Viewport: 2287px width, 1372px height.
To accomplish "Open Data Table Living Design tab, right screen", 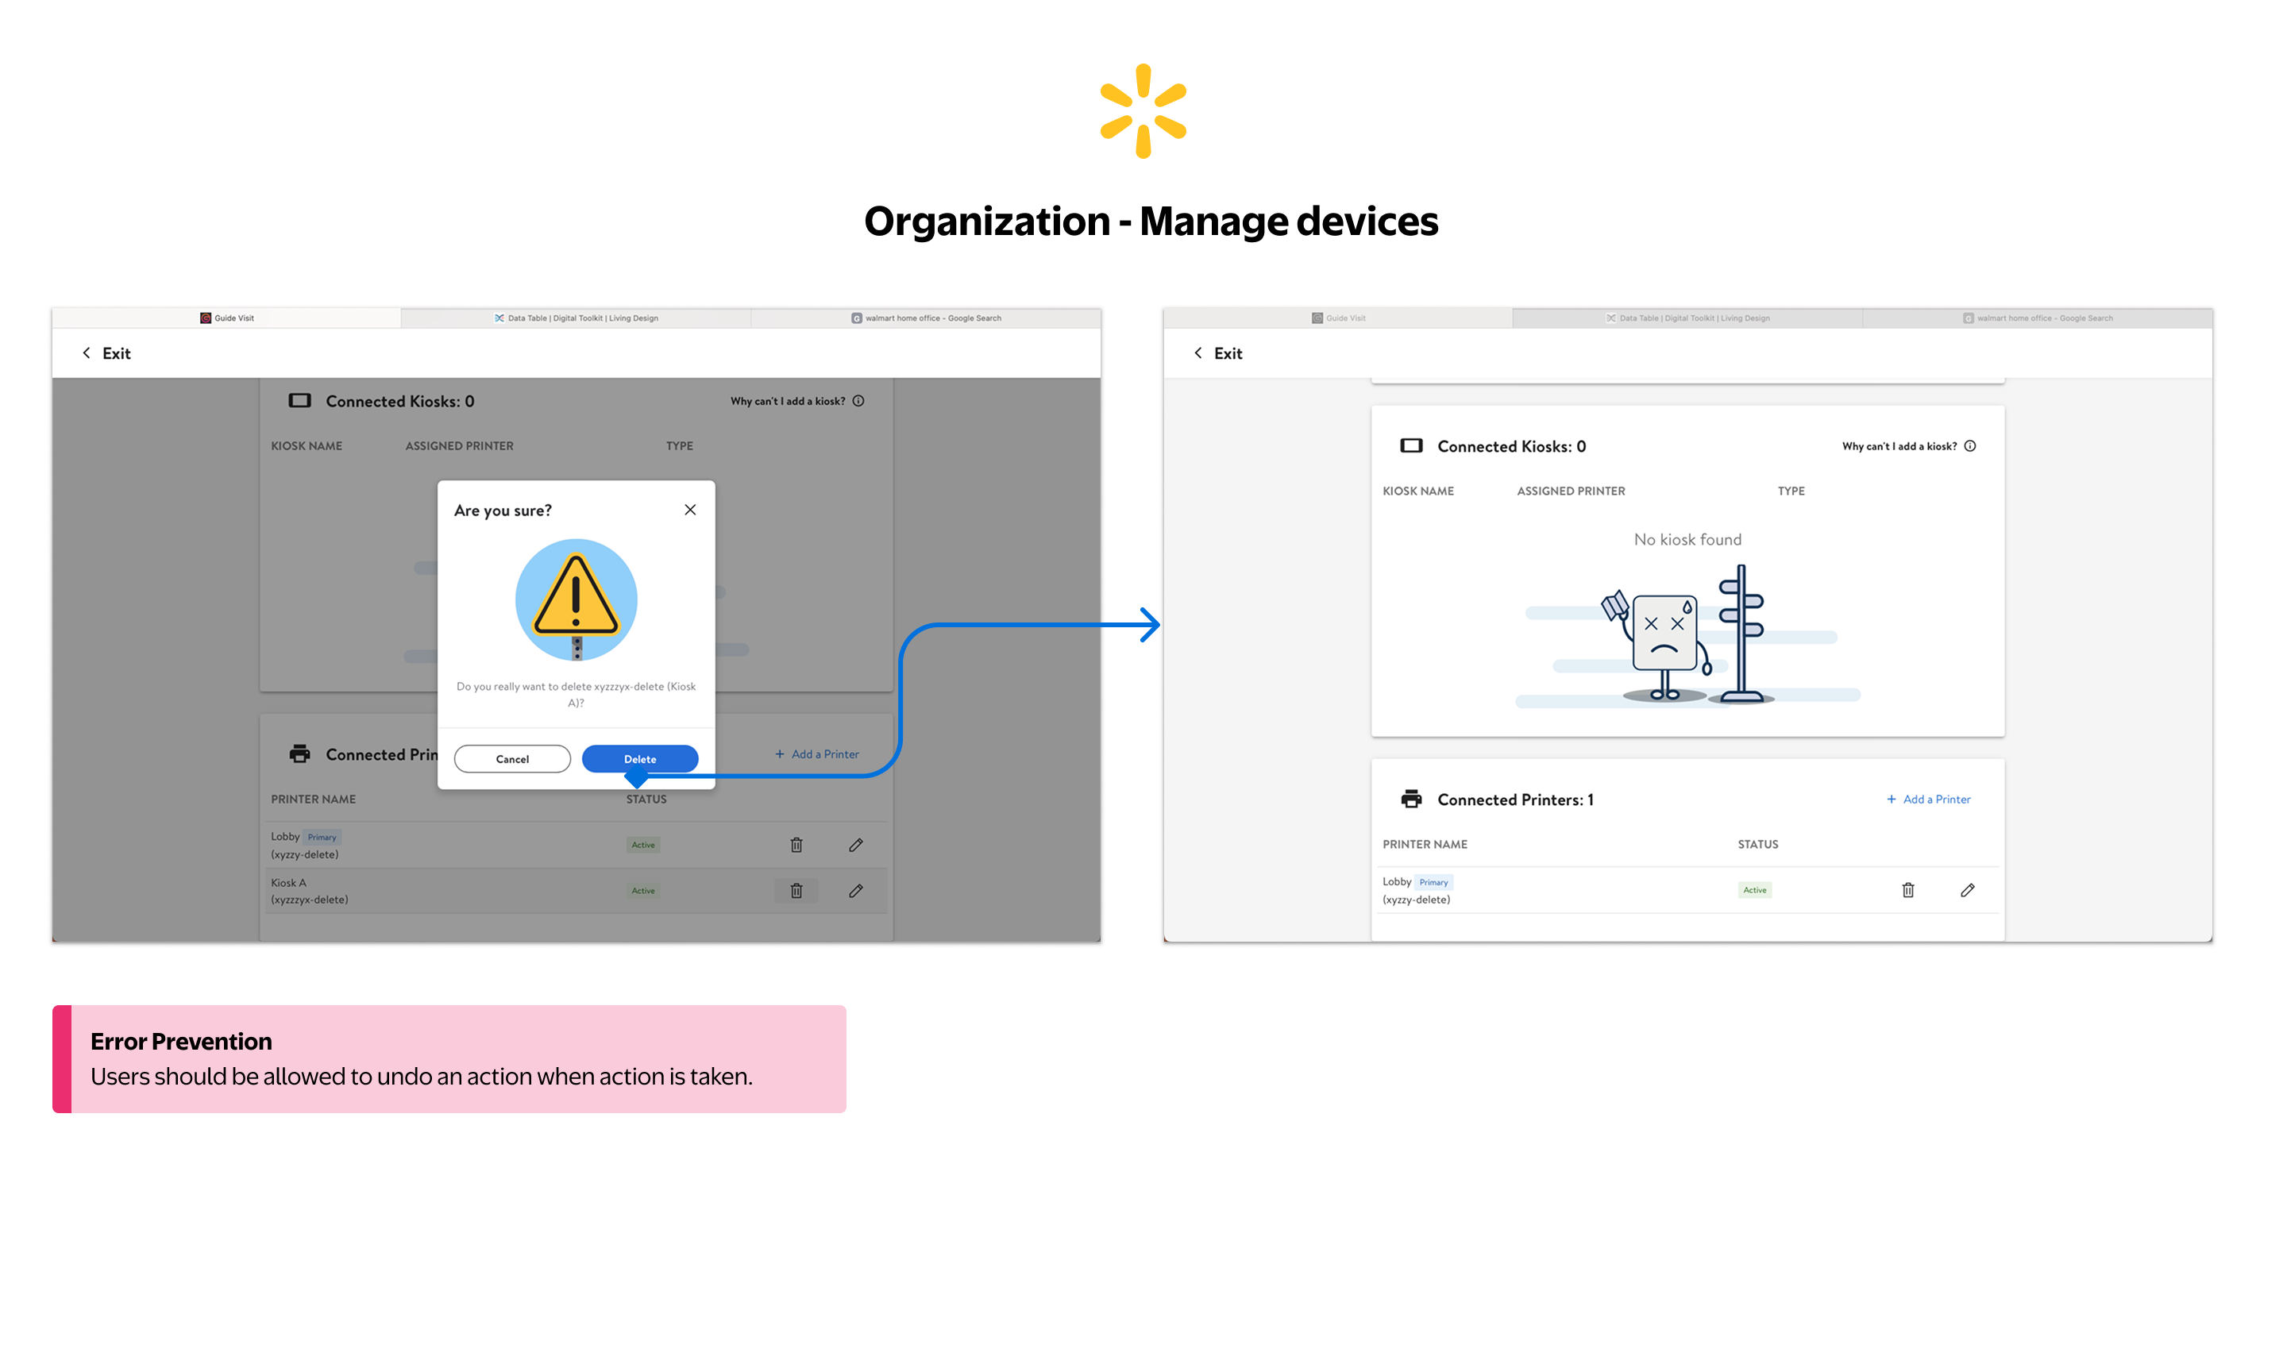I will point(1687,318).
